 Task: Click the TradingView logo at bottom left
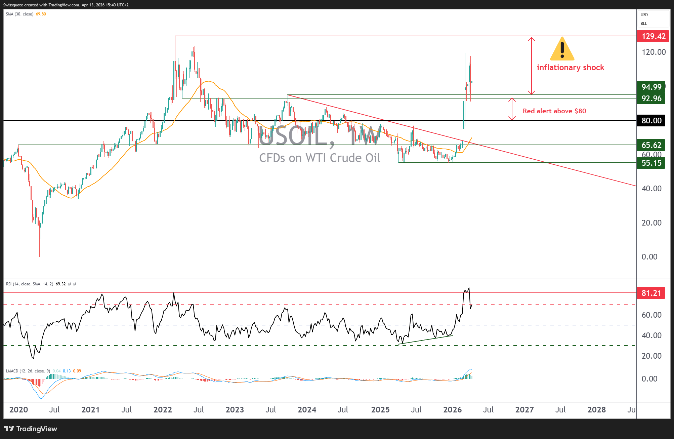(31, 429)
